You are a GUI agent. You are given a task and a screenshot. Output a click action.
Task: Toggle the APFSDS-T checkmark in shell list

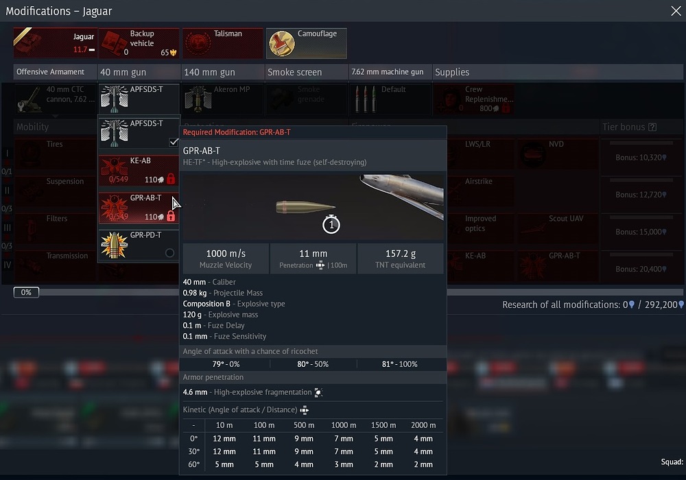(174, 142)
